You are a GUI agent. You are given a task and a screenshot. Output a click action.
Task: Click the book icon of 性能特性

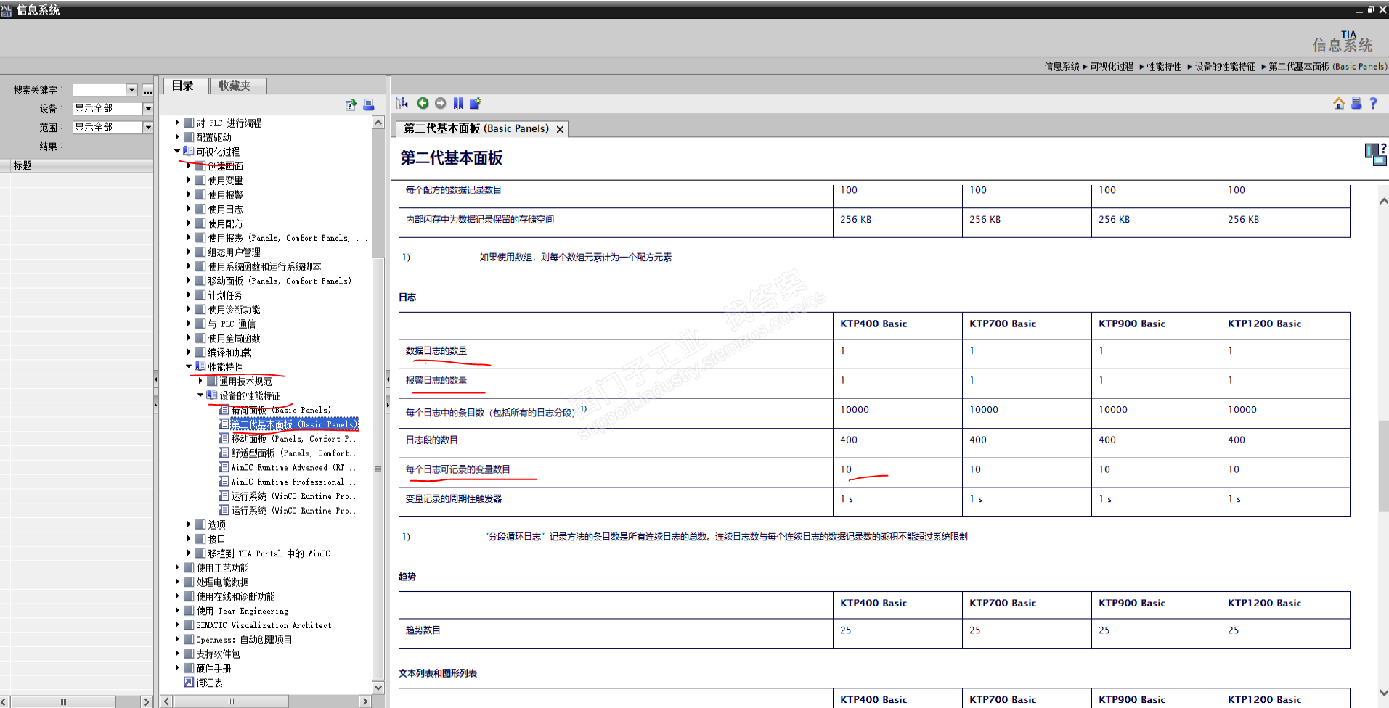pos(200,366)
